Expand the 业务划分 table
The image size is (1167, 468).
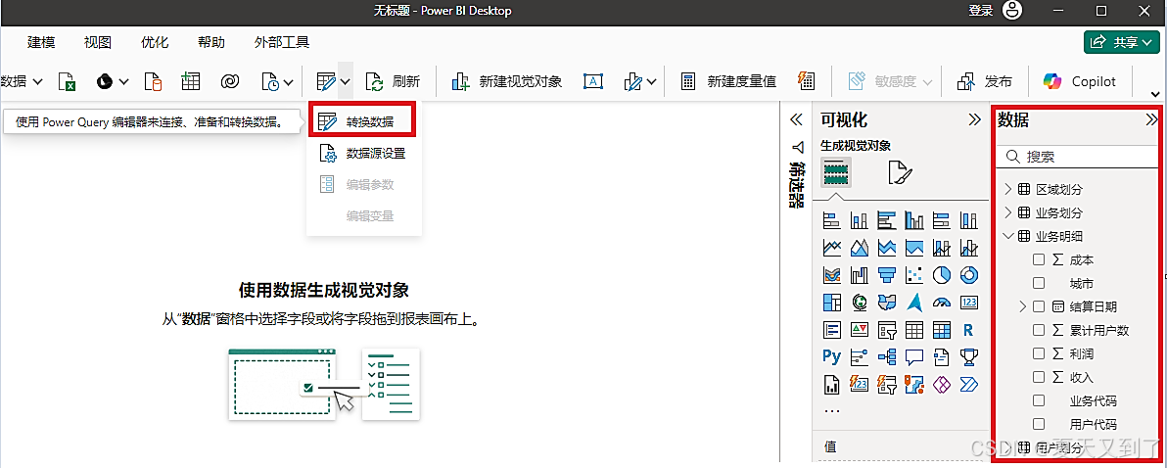click(1008, 212)
